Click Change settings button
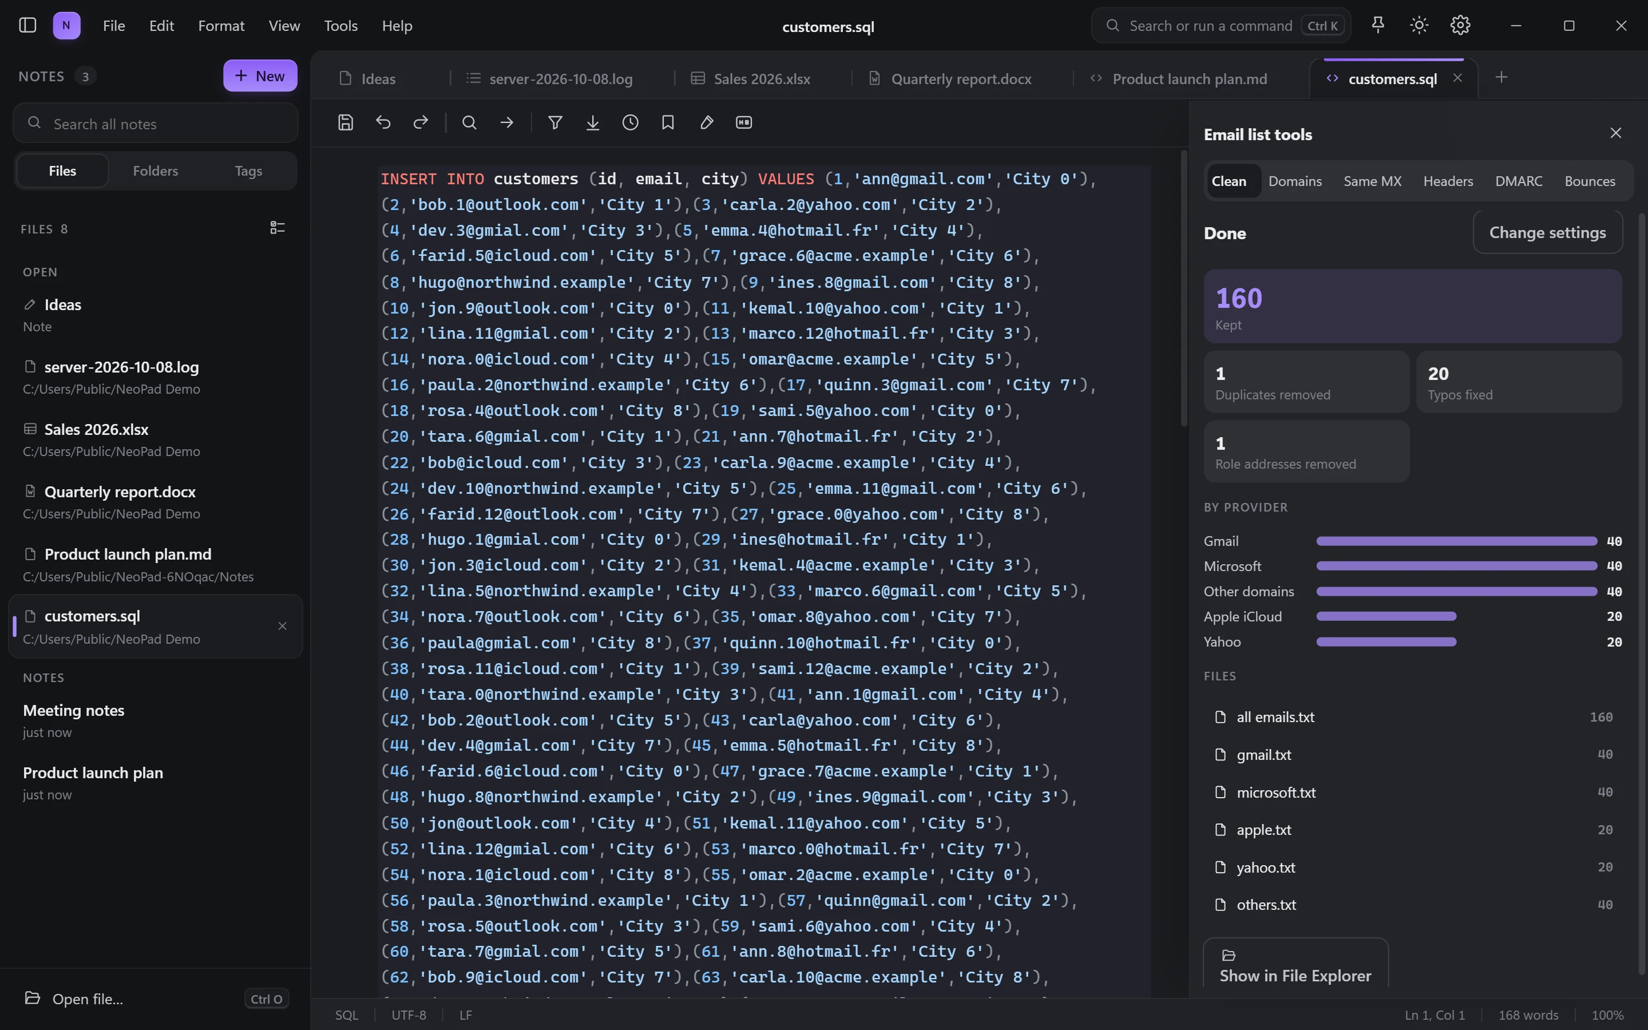Image resolution: width=1648 pixels, height=1030 pixels. (x=1547, y=232)
